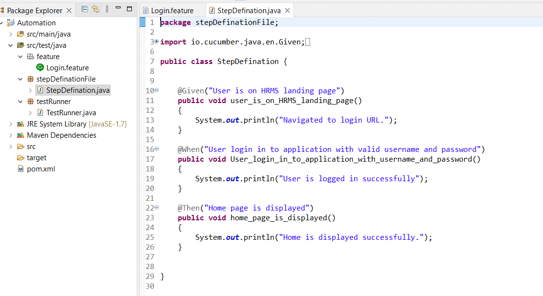Click the @Given annotation in code
543x296 pixels.
[191, 91]
